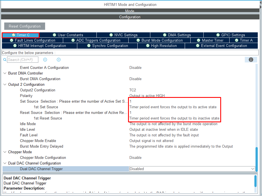Select the Fault Level parameter row
This screenshot has height=196, width=262.
[x=129, y=135]
